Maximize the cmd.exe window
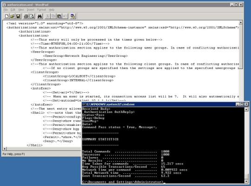Screen dimensions: 251x186 coord(242,104)
